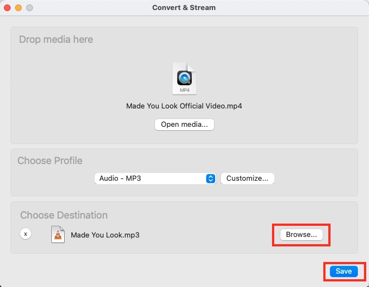Click the Made You Look.mp3 destination name

point(105,235)
